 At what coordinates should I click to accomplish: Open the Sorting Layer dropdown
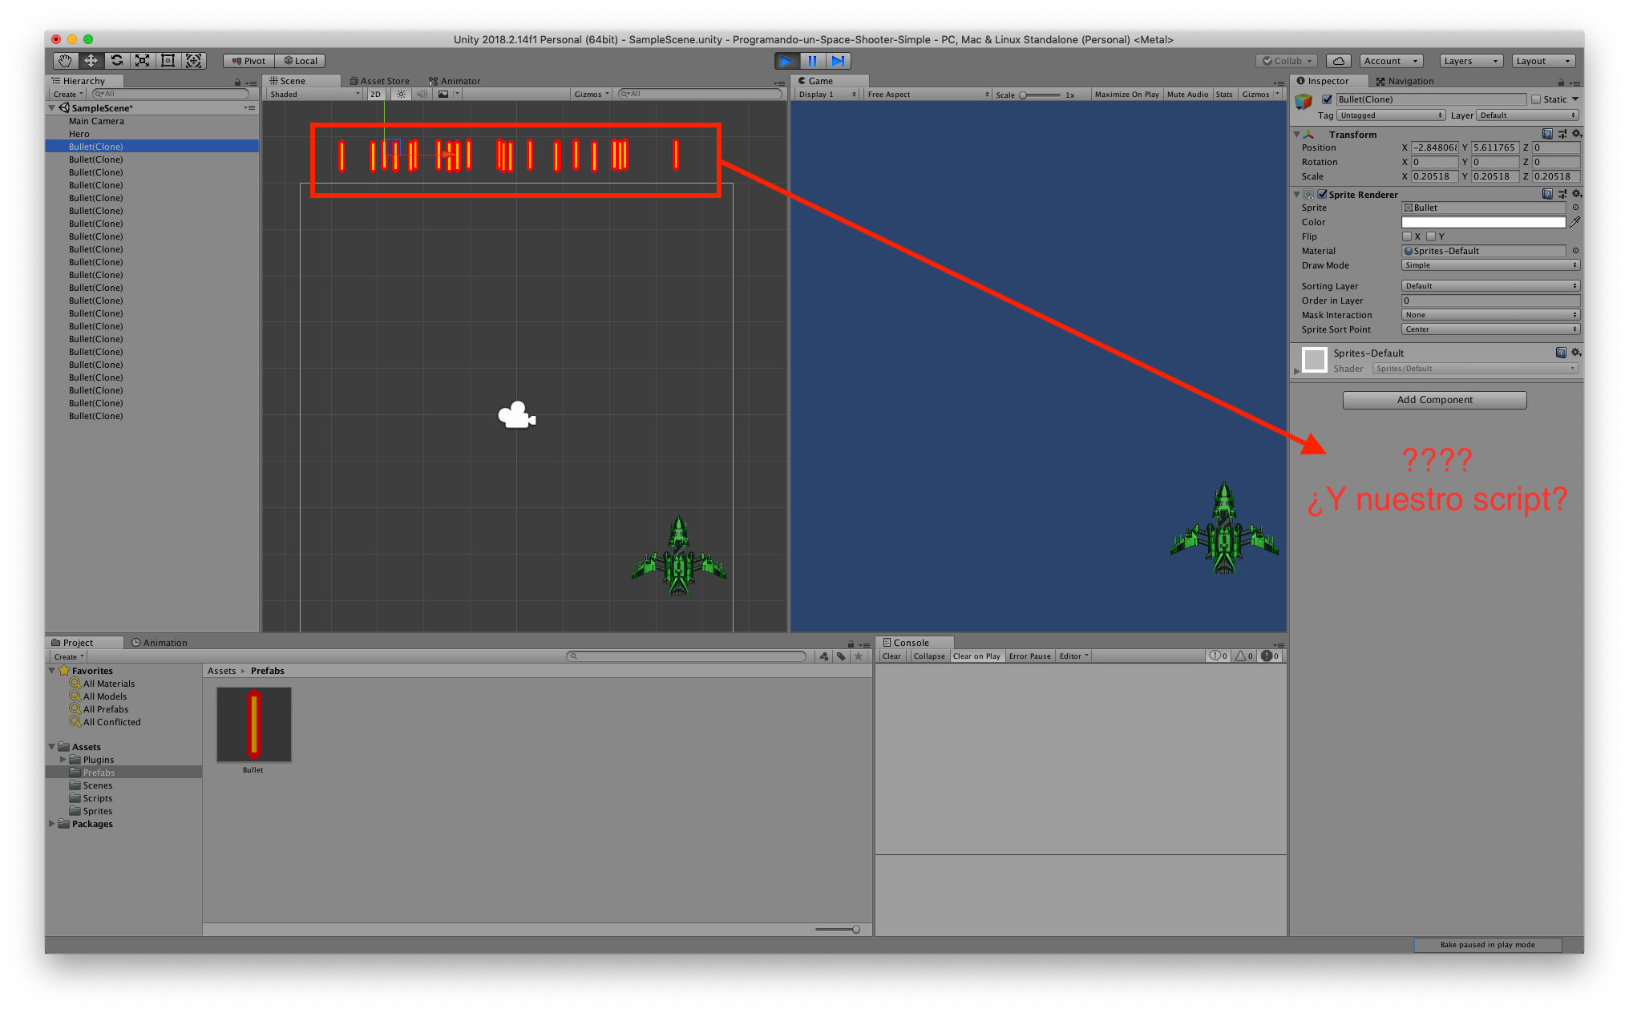(x=1490, y=286)
